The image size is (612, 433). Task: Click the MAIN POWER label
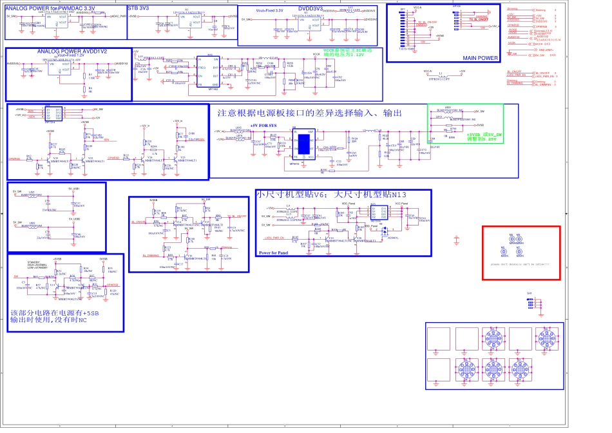(x=479, y=58)
